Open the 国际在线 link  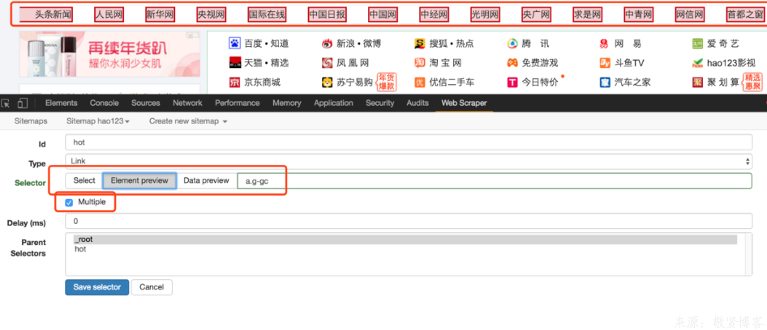(x=267, y=15)
